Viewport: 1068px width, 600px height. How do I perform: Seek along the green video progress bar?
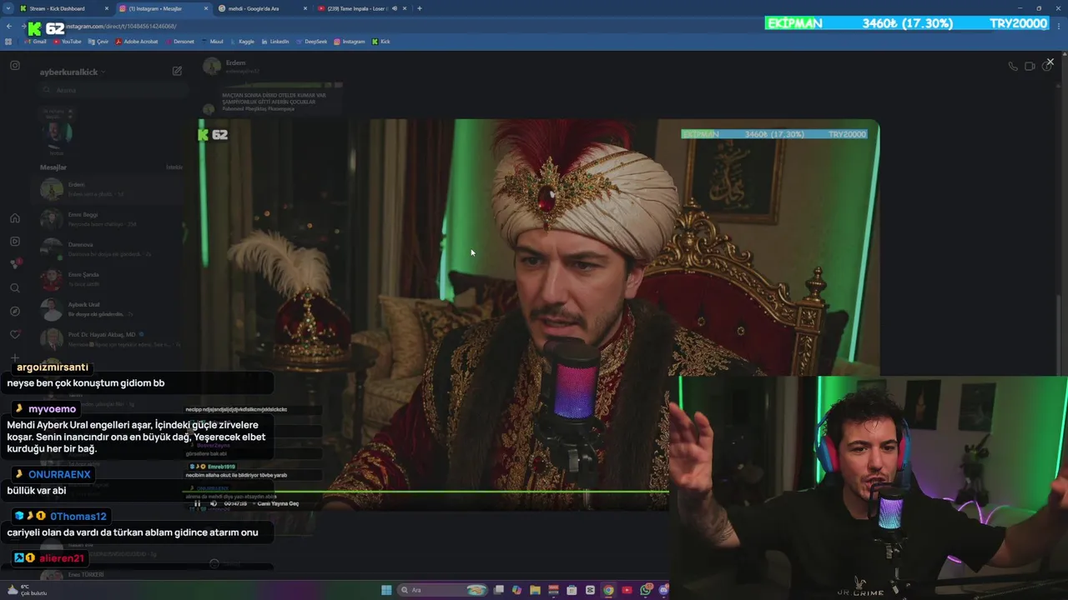(426, 493)
